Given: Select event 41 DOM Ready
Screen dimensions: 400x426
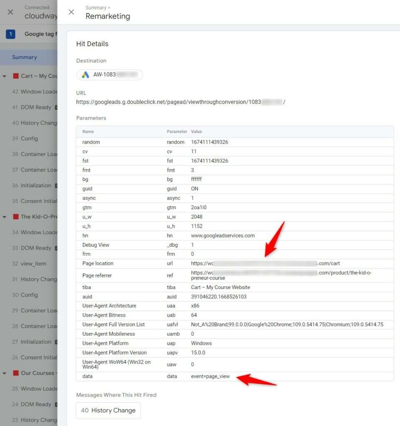Looking at the screenshot, I should [x=35, y=107].
